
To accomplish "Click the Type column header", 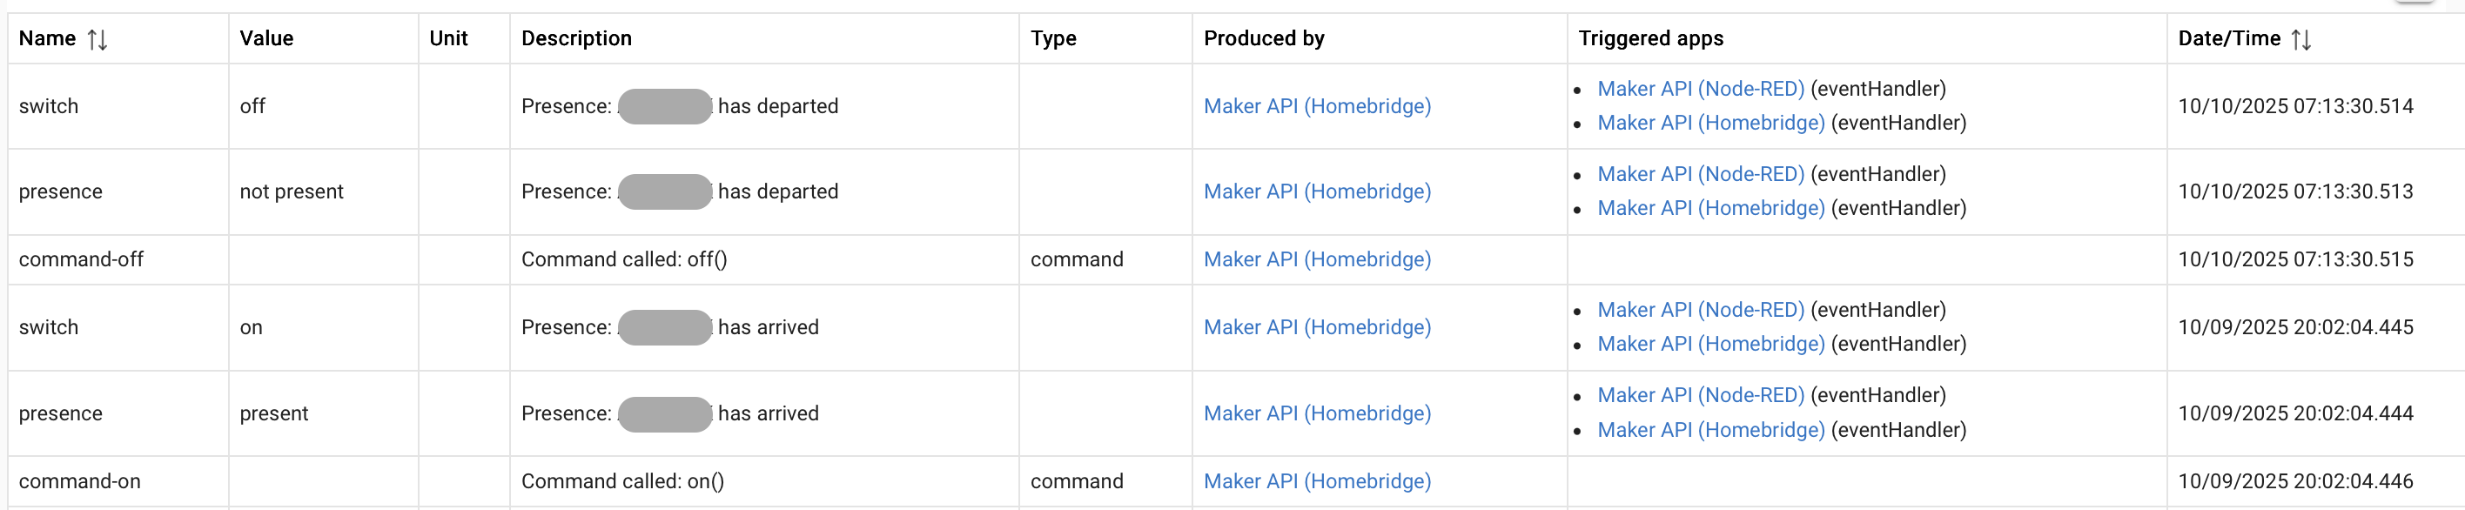I will coord(1052,38).
